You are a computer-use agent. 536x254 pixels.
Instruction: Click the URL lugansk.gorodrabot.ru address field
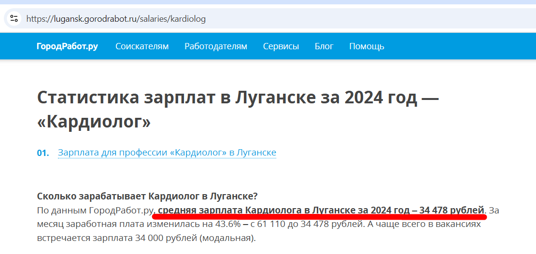point(116,19)
